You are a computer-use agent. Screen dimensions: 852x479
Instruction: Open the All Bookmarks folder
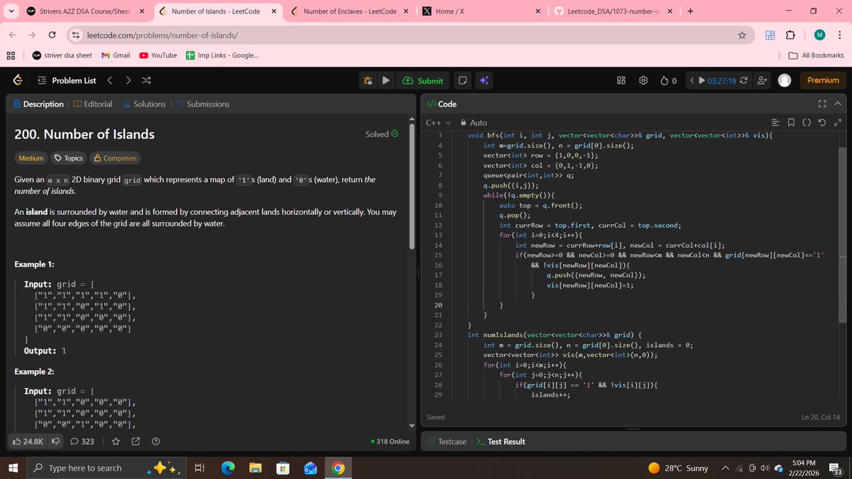[816, 55]
